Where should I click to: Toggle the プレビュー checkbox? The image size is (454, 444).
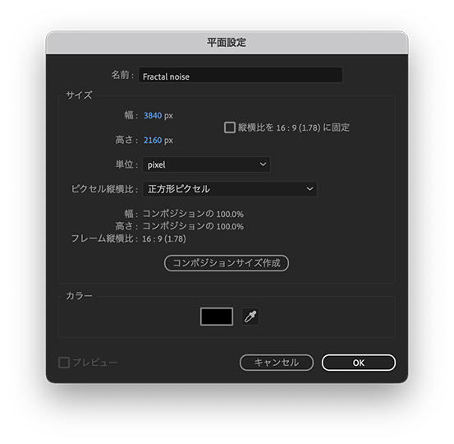tap(64, 363)
